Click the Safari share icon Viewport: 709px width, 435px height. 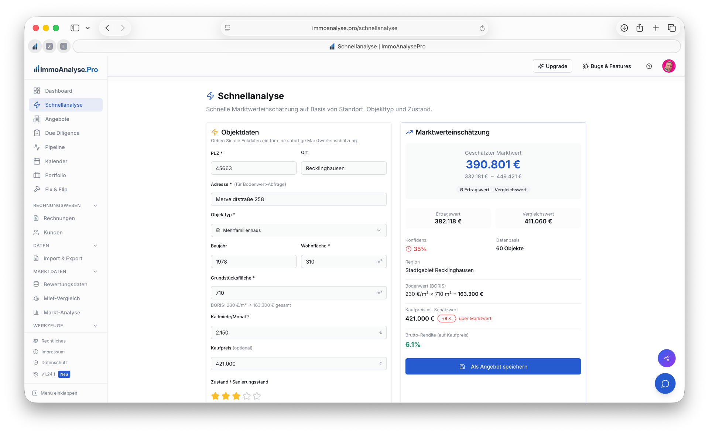coord(640,28)
